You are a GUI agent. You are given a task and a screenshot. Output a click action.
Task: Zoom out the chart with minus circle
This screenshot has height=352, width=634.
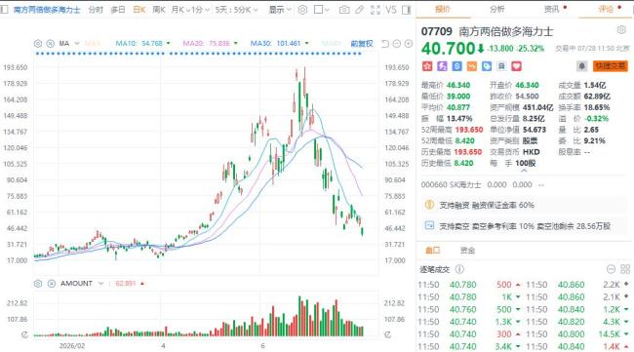coord(397,43)
